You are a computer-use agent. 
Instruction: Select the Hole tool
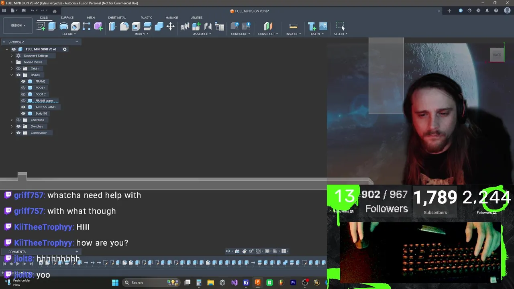coord(75,26)
